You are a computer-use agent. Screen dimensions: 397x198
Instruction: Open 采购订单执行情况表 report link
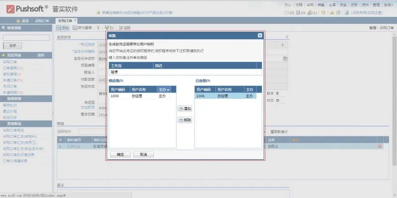(x=18, y=155)
